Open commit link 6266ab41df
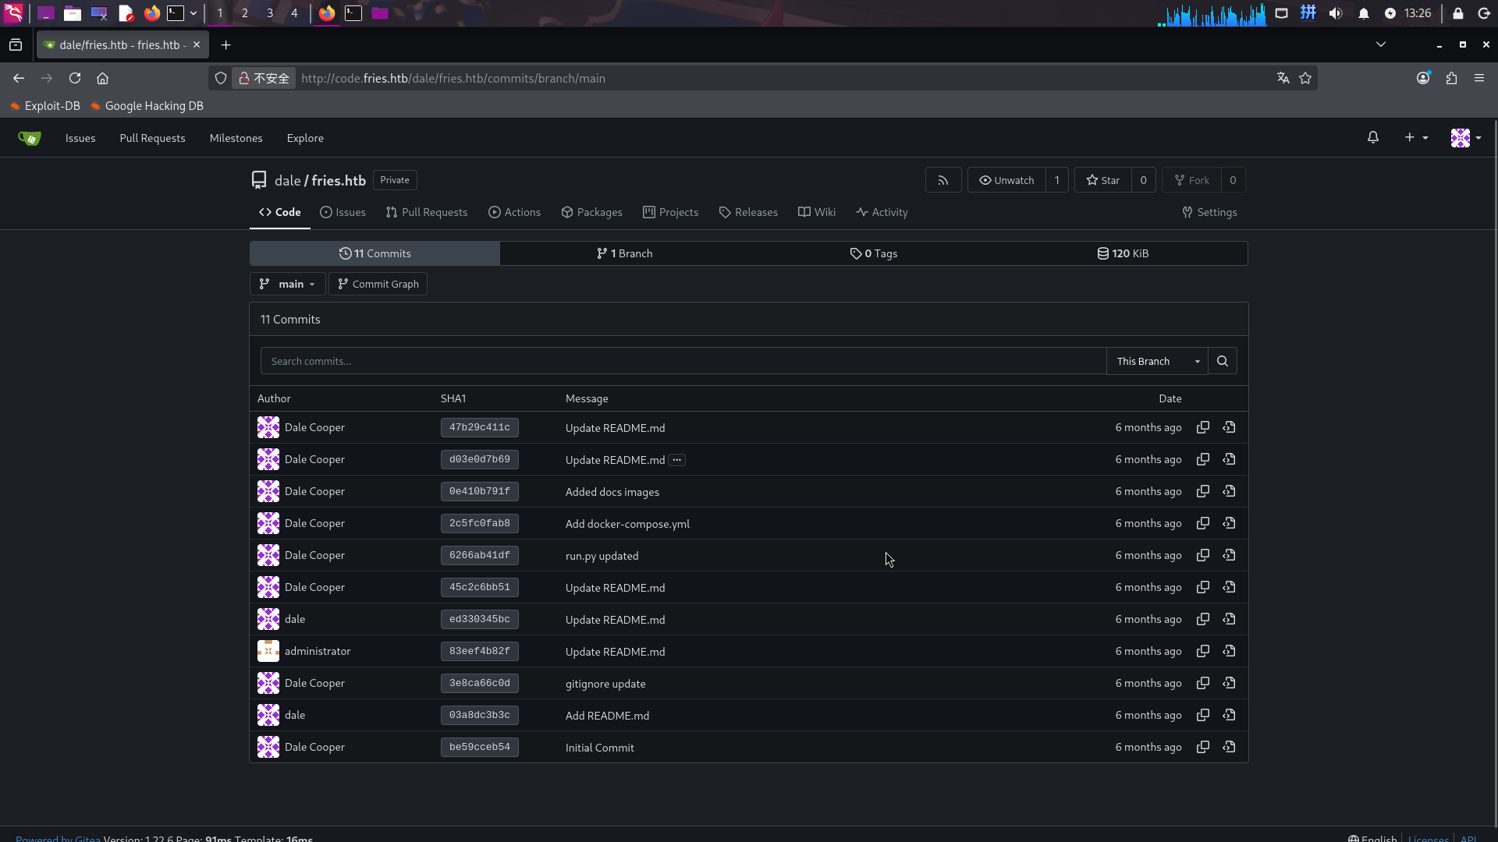This screenshot has height=842, width=1498. click(x=479, y=555)
